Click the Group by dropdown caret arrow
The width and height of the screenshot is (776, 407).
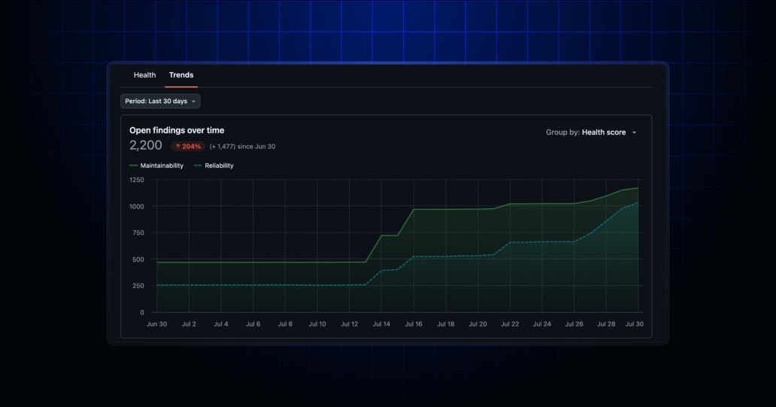point(634,132)
